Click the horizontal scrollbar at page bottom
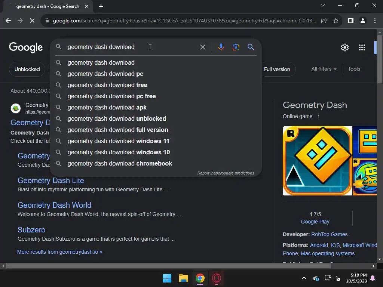Screen dimensions: 383x287 coord(168,266)
